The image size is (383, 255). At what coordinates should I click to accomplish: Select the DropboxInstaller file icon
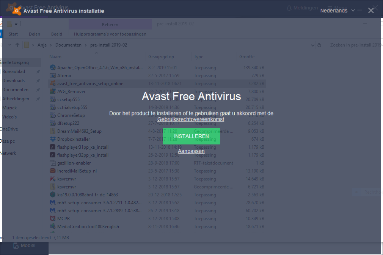click(x=52, y=139)
